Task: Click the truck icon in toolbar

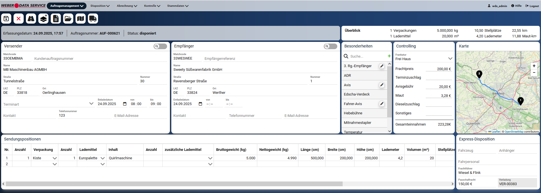Action: 93,19
